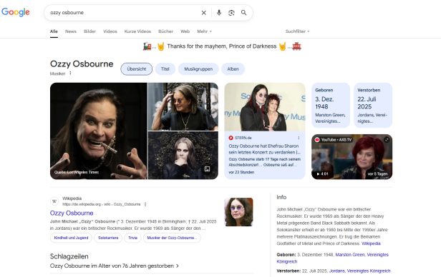Click the Wikipedia URL breadcrumb de.wikipedia.org

coord(101,204)
